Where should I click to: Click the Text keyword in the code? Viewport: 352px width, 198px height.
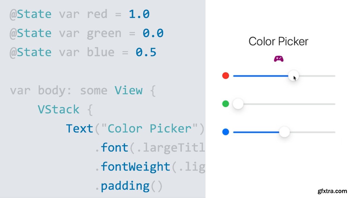click(79, 128)
